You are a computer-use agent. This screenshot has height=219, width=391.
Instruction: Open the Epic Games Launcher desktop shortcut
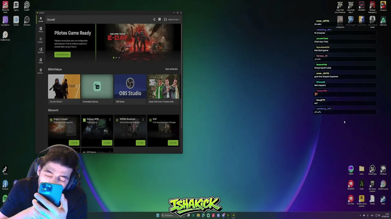coord(372,186)
